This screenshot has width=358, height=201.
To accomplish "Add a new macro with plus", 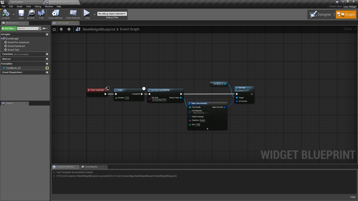I will [47, 59].
